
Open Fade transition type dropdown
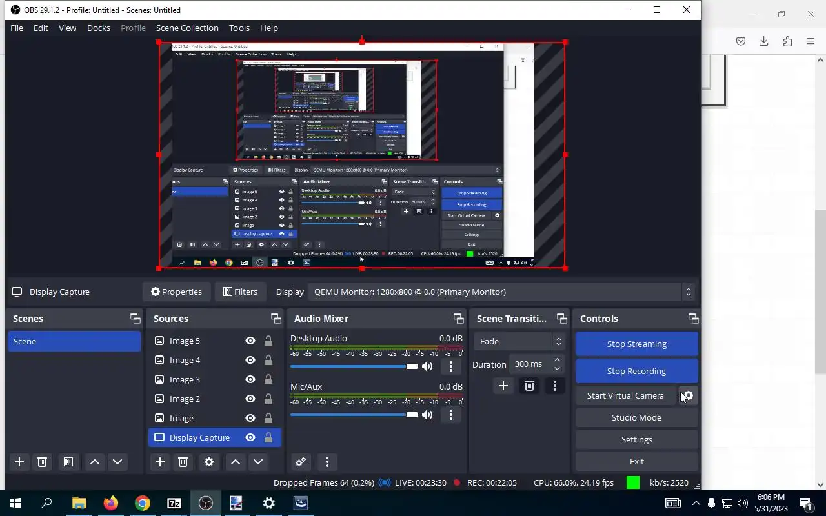pos(519,341)
